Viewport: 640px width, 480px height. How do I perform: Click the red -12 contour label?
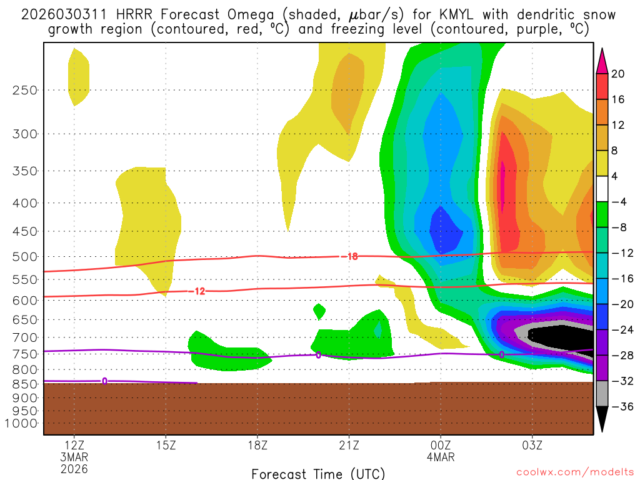pos(197,291)
